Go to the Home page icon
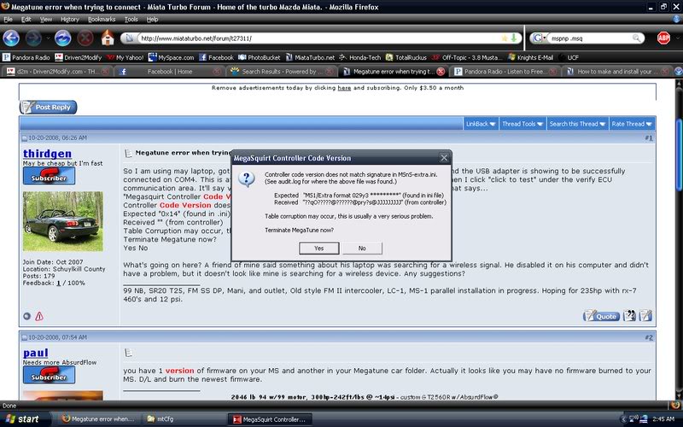 point(108,38)
